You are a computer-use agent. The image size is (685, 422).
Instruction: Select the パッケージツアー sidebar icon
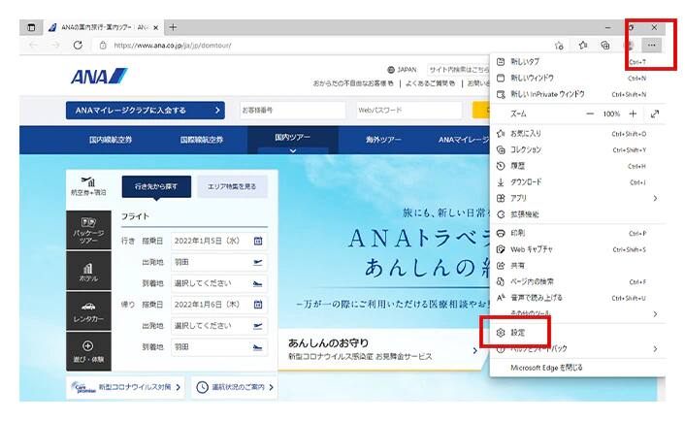pyautogui.click(x=88, y=229)
